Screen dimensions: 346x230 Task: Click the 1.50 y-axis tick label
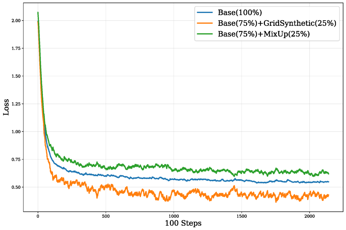click(x=16, y=76)
